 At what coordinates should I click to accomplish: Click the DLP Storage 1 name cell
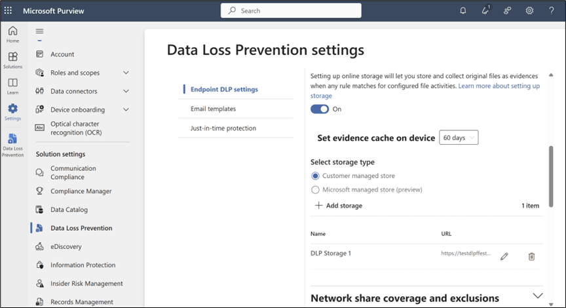331,253
